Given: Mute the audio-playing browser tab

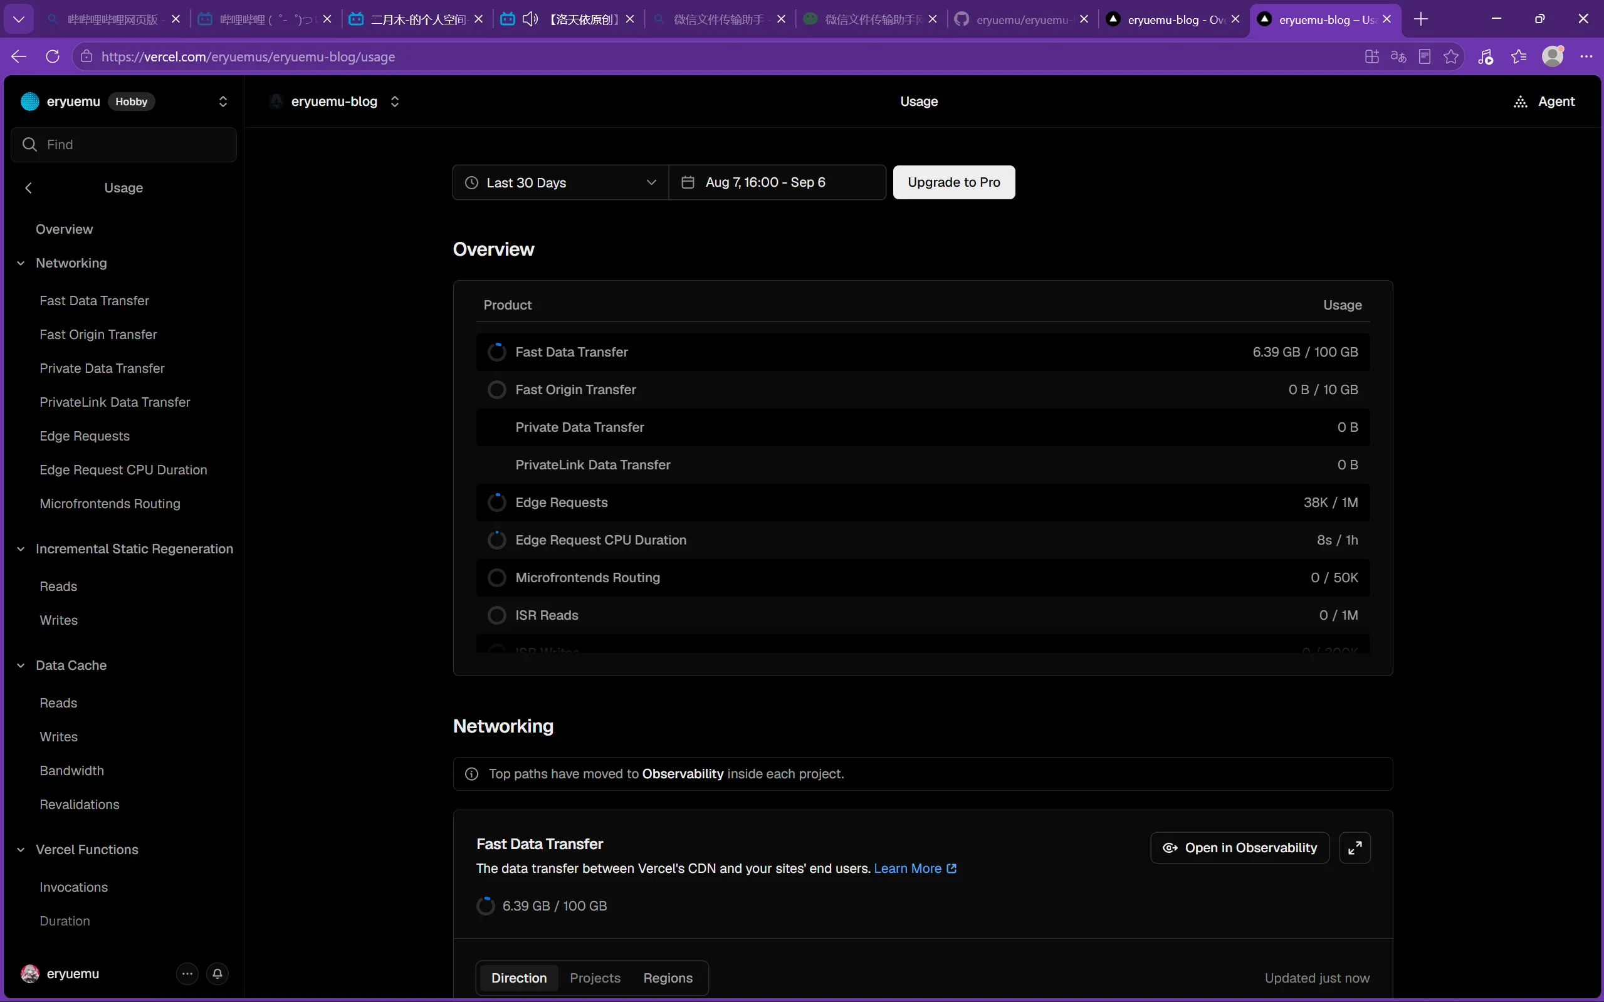Looking at the screenshot, I should click(x=530, y=19).
